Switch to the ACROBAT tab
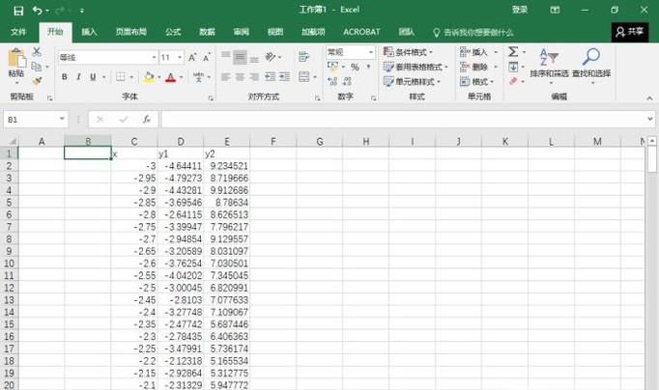 [x=361, y=32]
